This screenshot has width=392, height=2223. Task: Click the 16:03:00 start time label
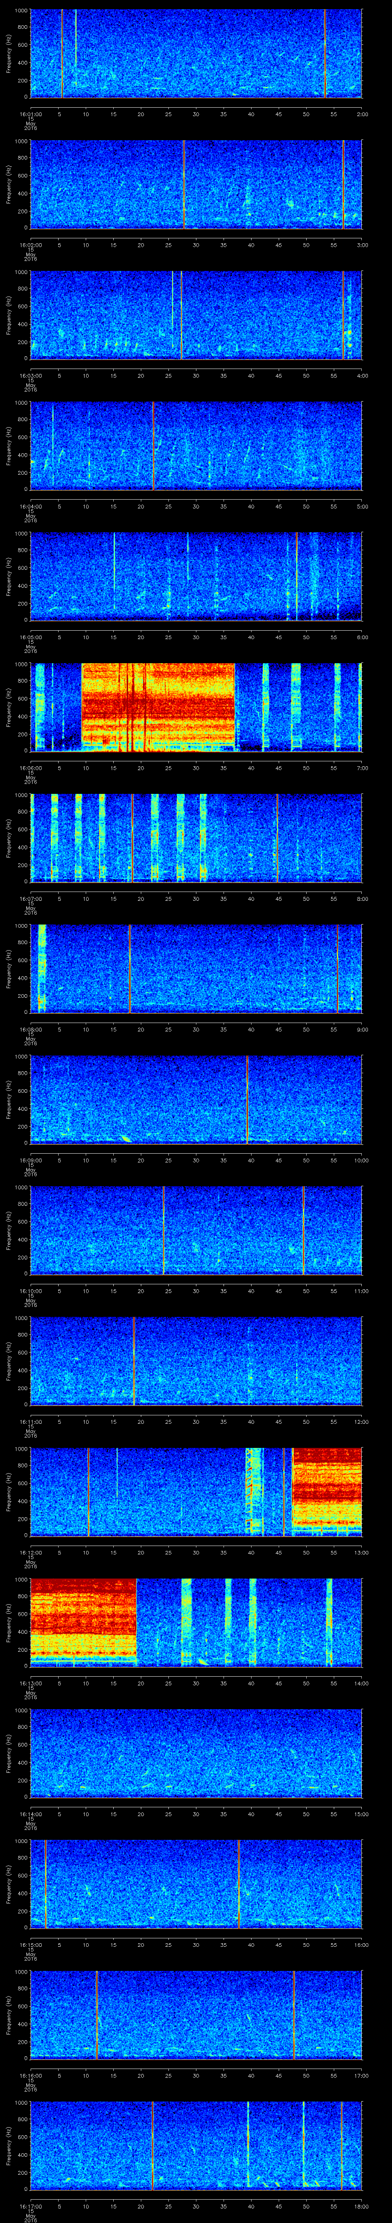click(x=30, y=375)
